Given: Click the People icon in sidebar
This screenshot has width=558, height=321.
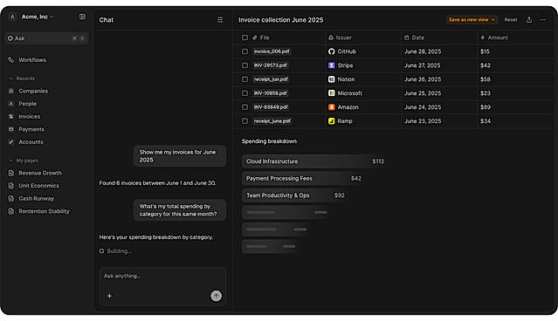Looking at the screenshot, I should coord(11,104).
